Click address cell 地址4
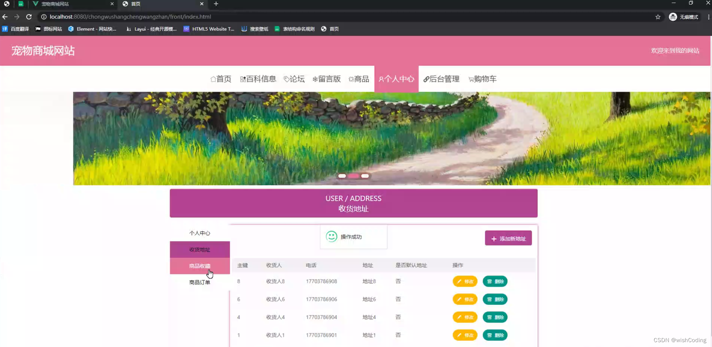This screenshot has width=712, height=347. tap(369, 317)
